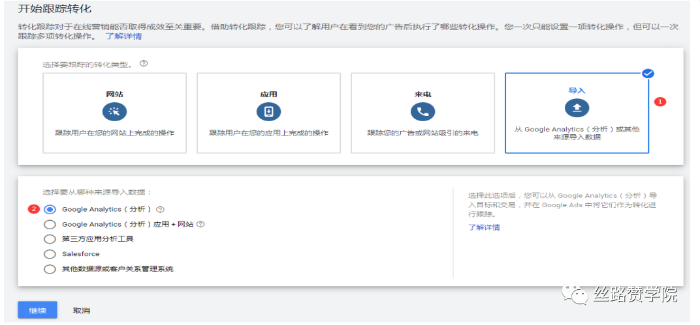Viewport: 700px width, 325px height.
Task: Click the 第三方应用分析工具 label text
Action: pyautogui.click(x=98, y=239)
